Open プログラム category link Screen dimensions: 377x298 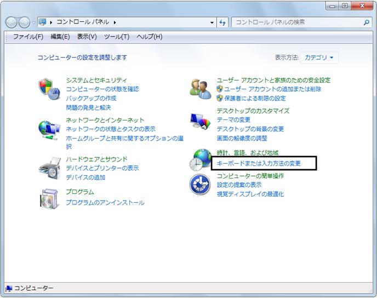pyautogui.click(x=80, y=192)
